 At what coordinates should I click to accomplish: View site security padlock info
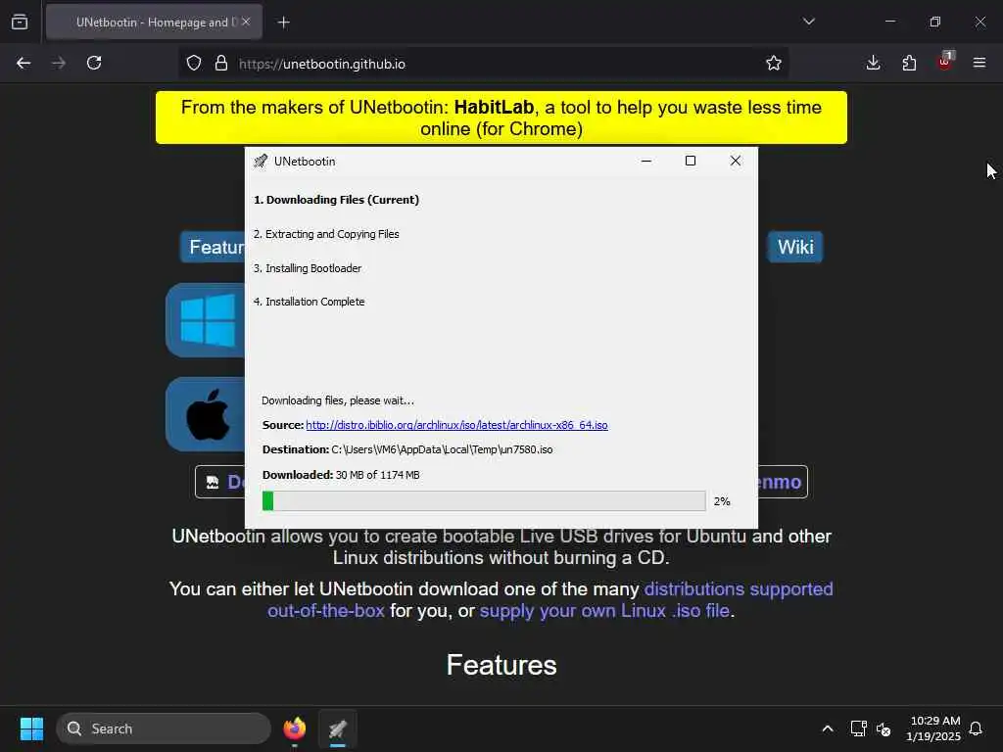pos(221,64)
